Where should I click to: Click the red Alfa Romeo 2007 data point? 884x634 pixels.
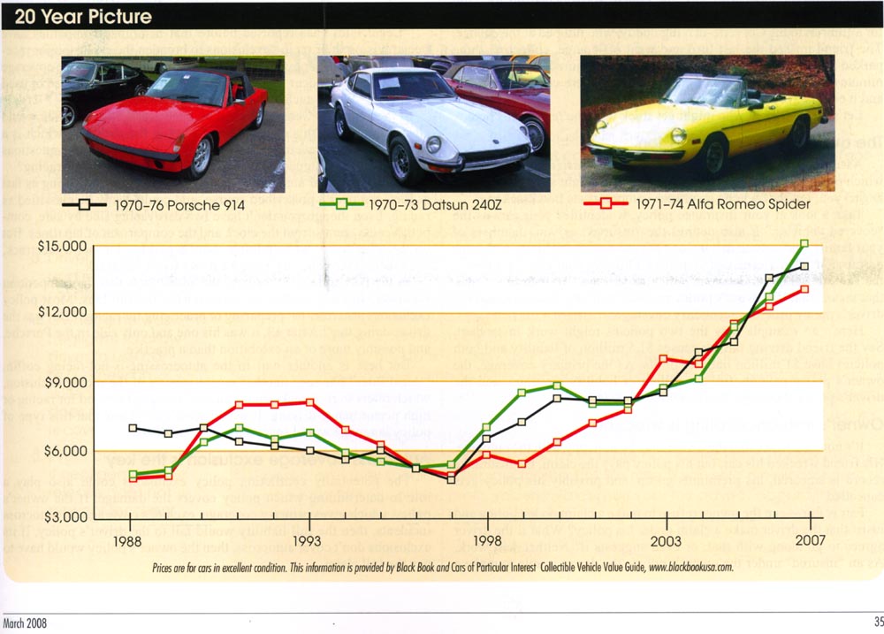804,289
